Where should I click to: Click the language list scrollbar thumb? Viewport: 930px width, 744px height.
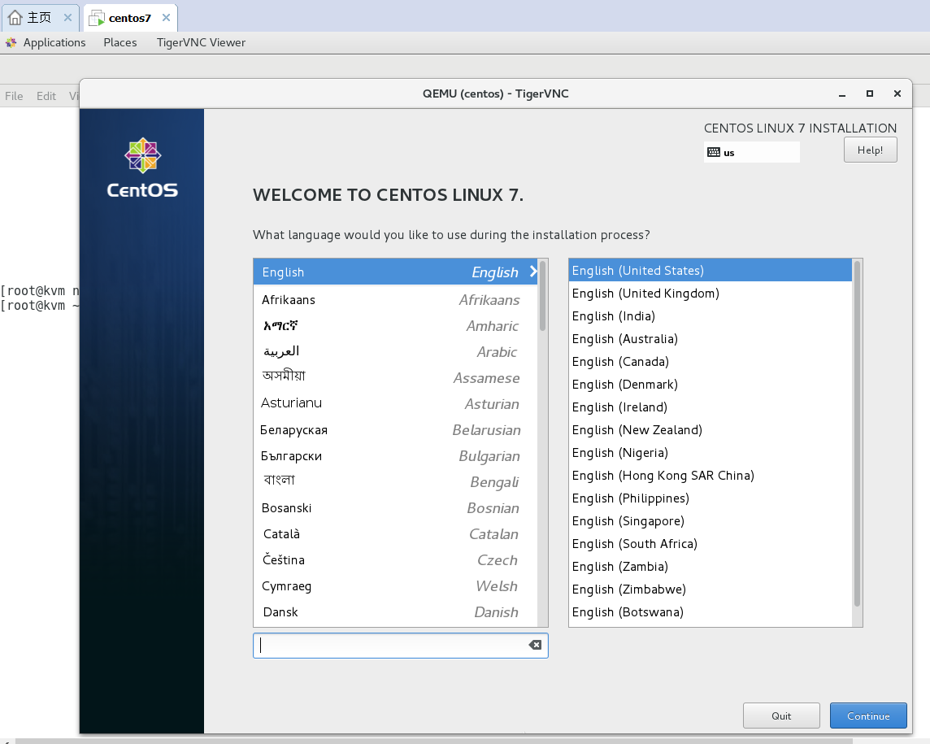543,296
